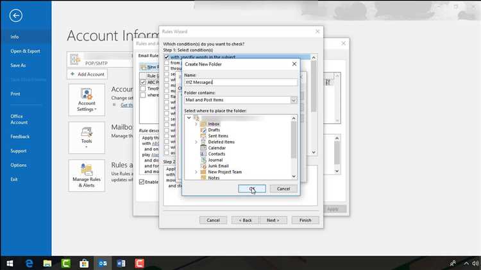The width and height of the screenshot is (481, 270).
Task: Check the condition checkbox beside 'as'
Action: [x=167, y=153]
